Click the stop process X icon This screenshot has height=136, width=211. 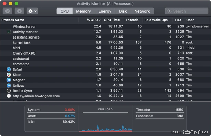(8, 11)
